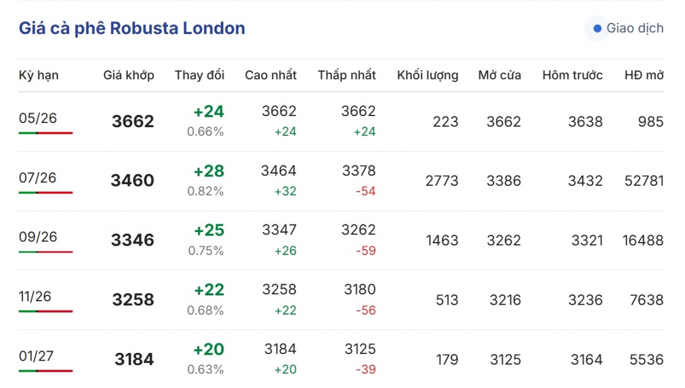Image resolution: width=685 pixels, height=388 pixels.
Task: Click the Thấp nhất column header
Action: coord(347,75)
